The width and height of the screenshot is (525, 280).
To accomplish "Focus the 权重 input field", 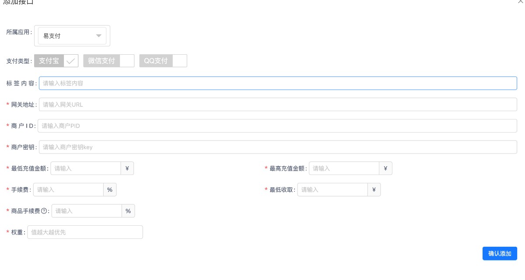I will pos(85,232).
